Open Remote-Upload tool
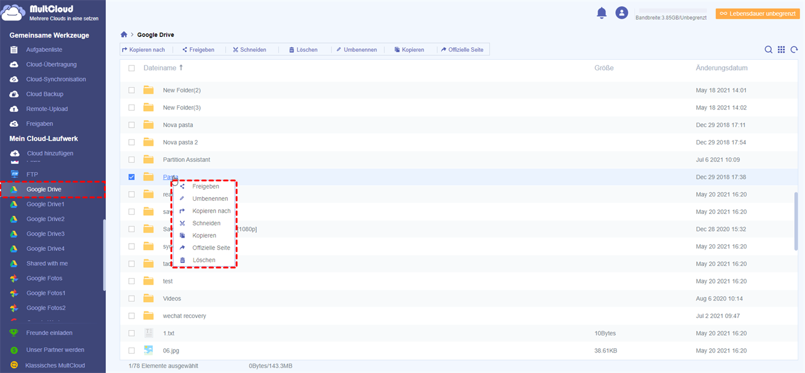 click(x=47, y=109)
